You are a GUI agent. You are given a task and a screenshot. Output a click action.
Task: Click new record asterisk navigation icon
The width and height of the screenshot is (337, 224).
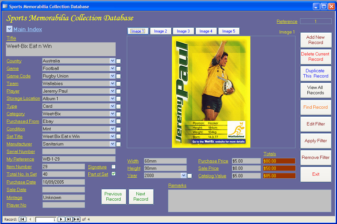[x=77, y=219]
